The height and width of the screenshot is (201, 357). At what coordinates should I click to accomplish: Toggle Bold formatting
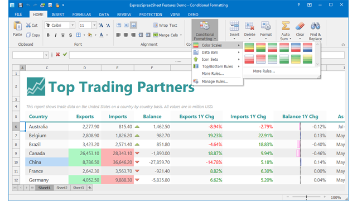tap(48, 35)
